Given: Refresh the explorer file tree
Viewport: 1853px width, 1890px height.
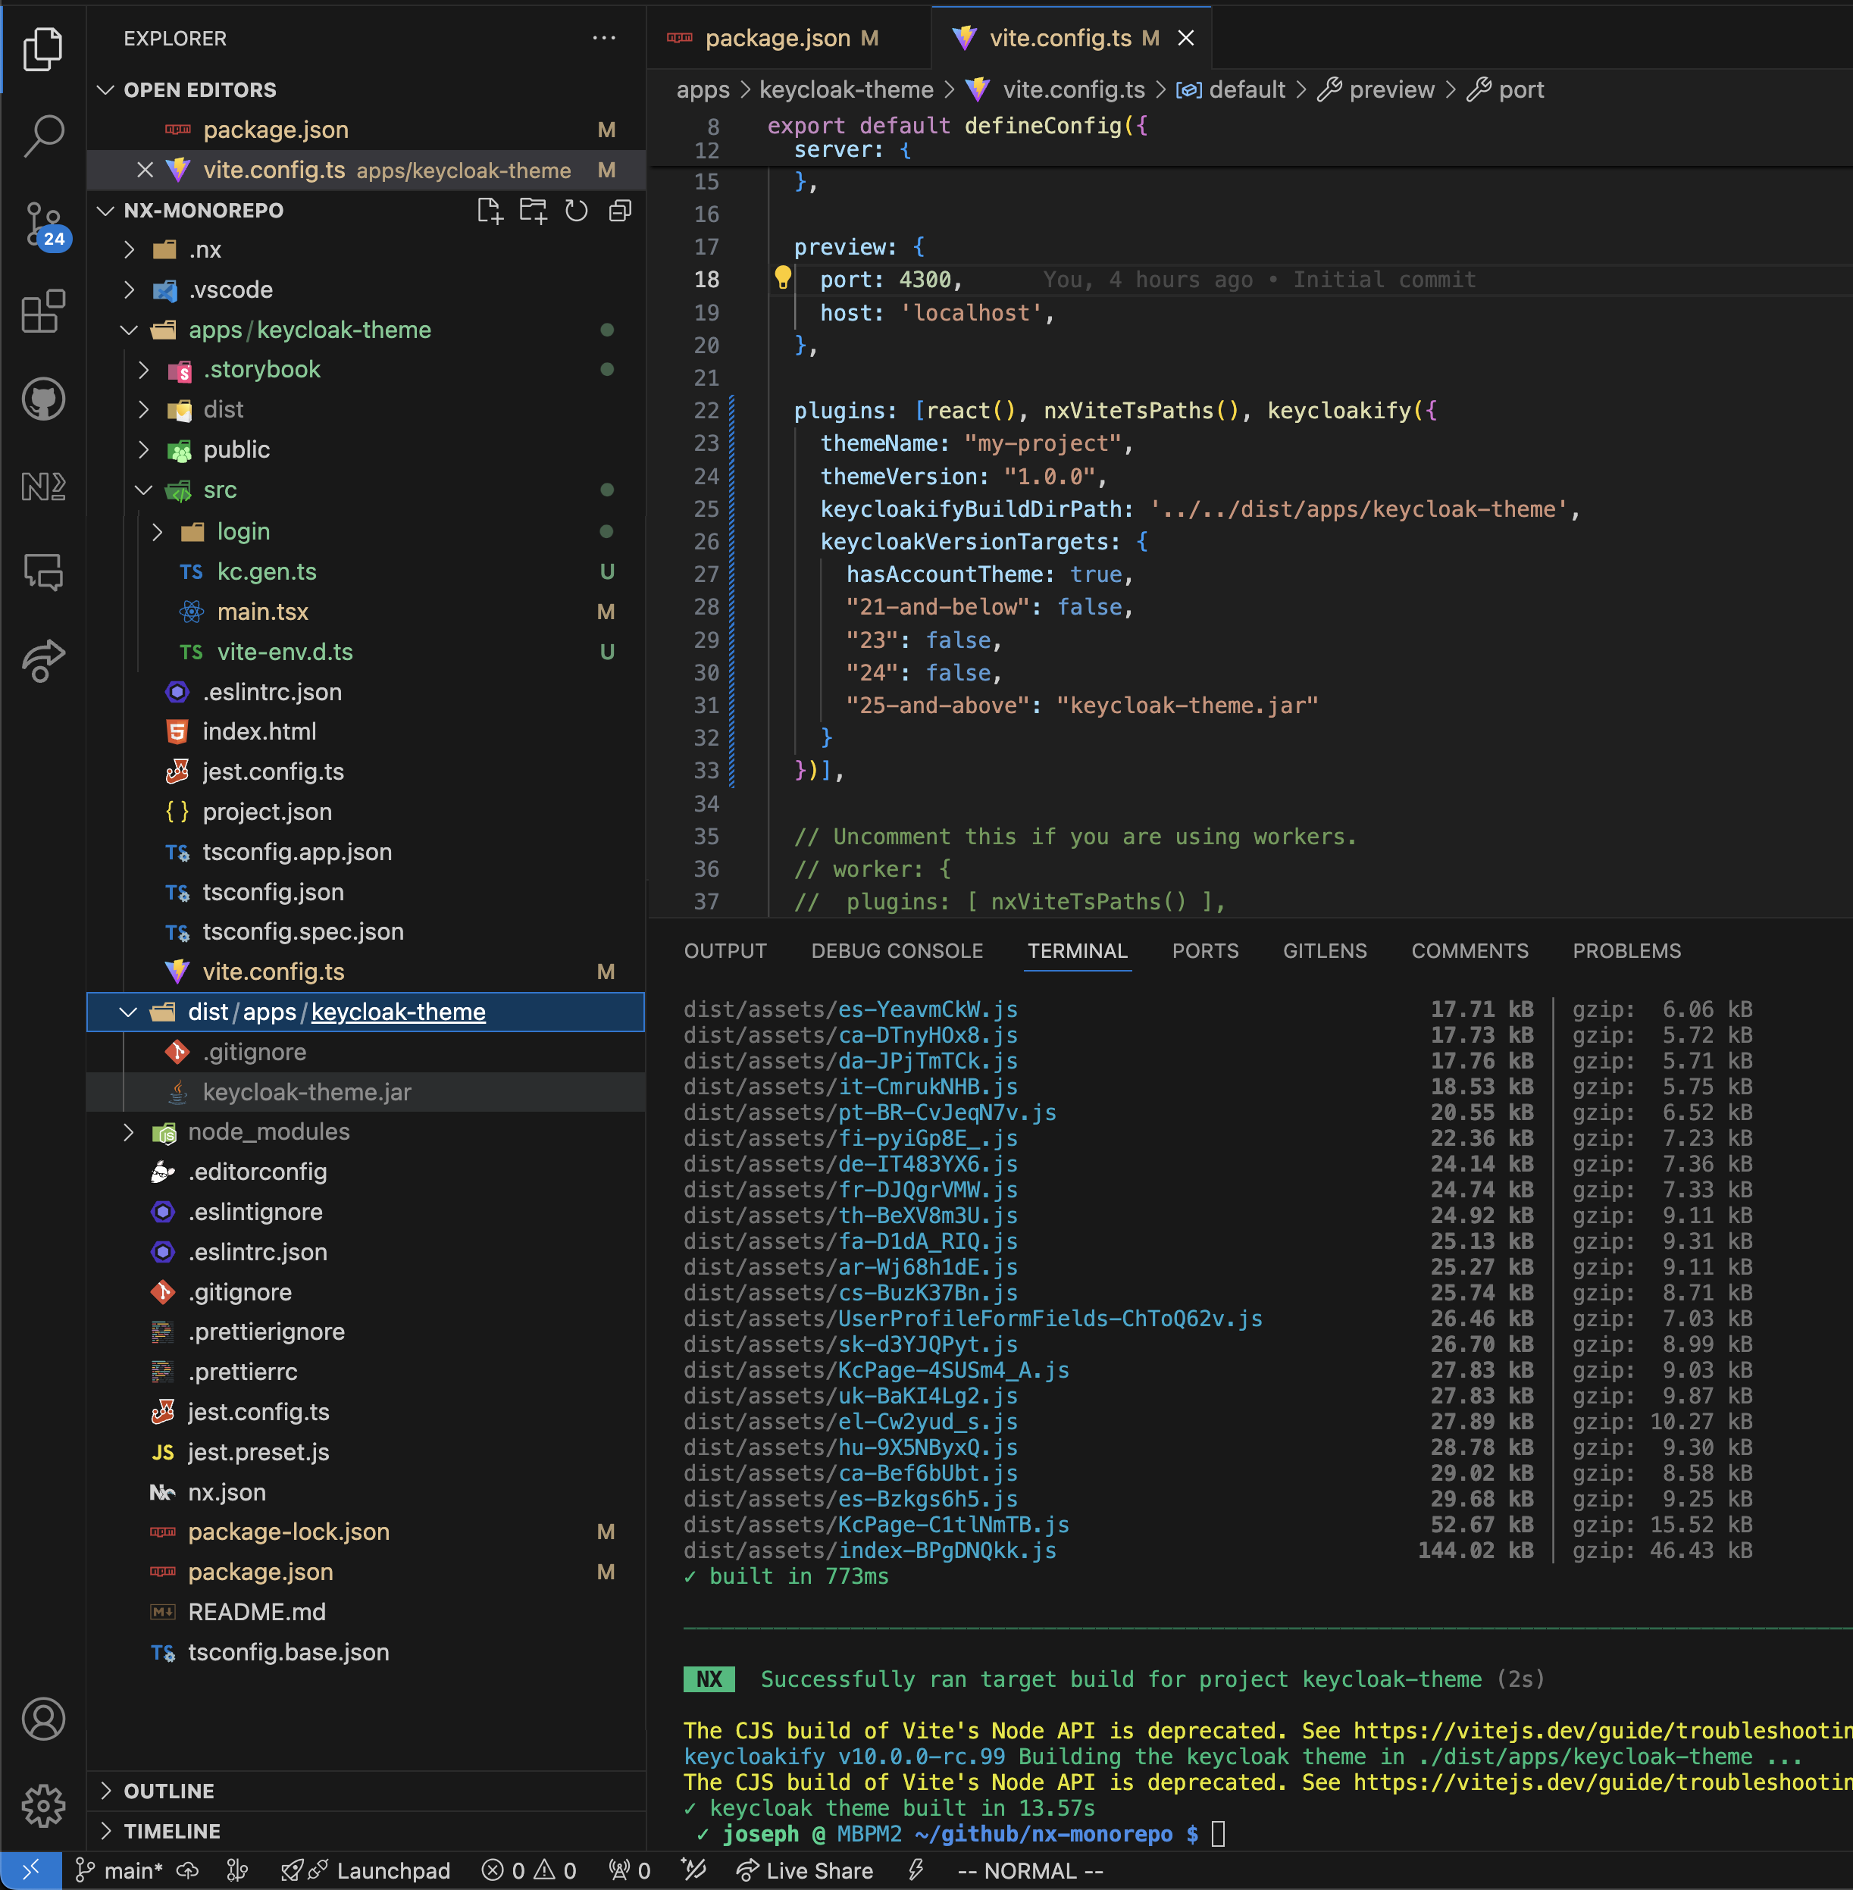Looking at the screenshot, I should 576,211.
